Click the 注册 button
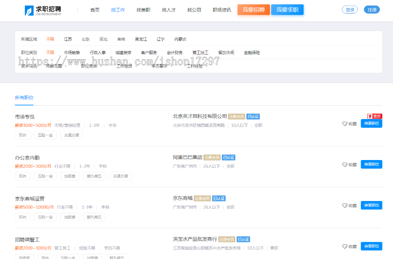The image size is (393, 259). [x=372, y=10]
